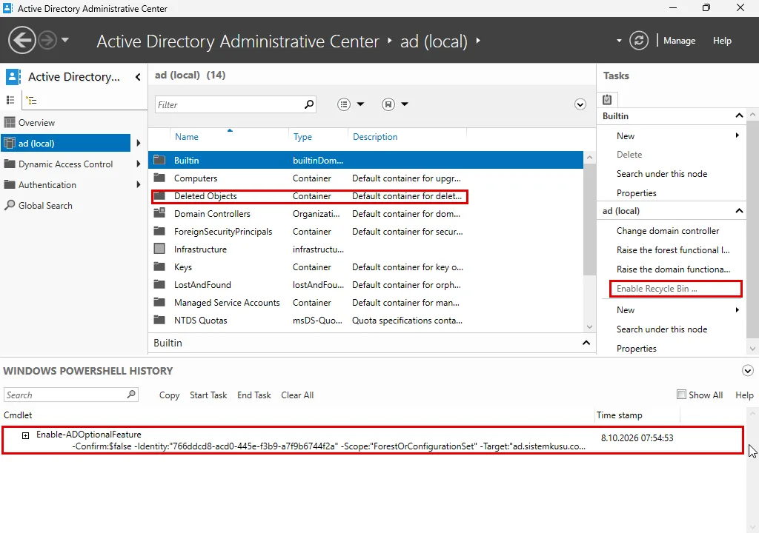The height and width of the screenshot is (533, 759).
Task: Click Start Task in PowerShell History
Action: point(208,395)
